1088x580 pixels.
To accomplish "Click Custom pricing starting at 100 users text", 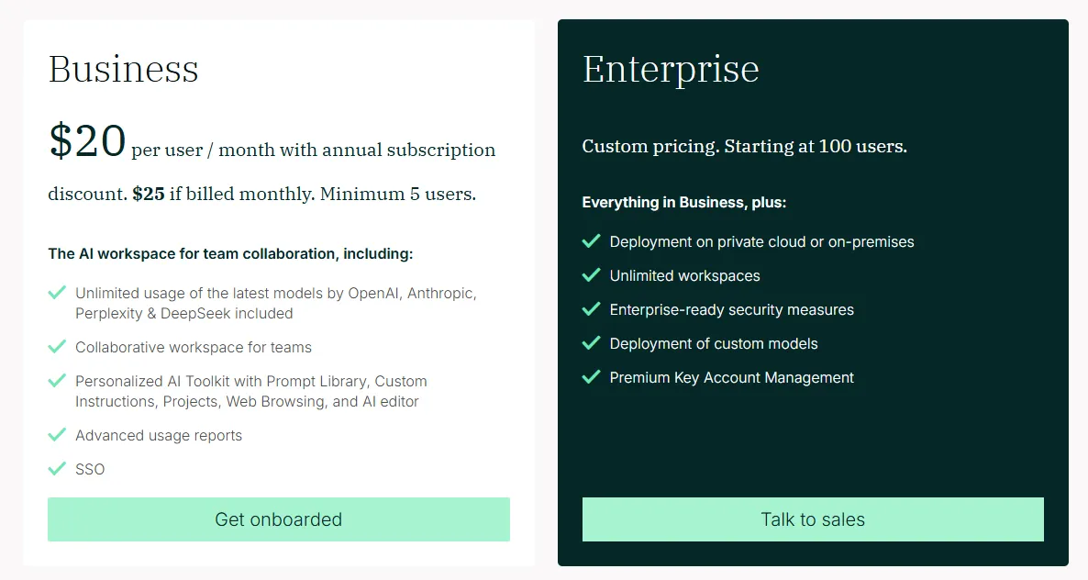I will pos(745,147).
